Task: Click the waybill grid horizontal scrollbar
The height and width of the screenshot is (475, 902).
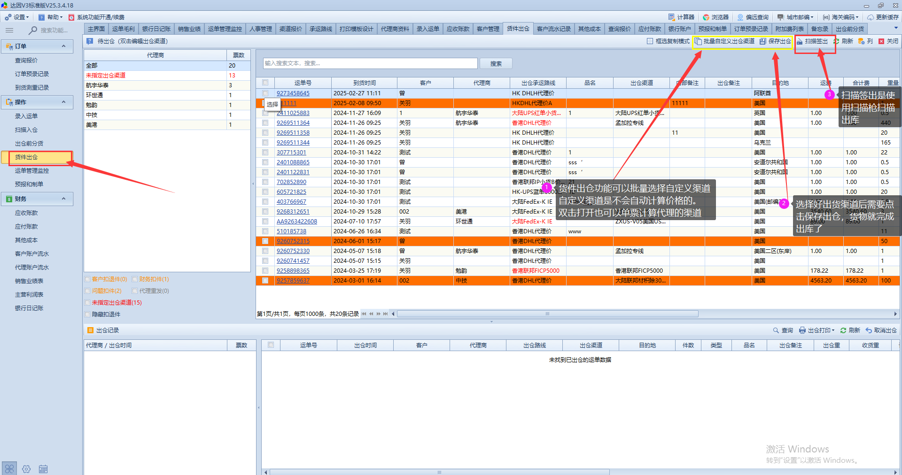Action: pos(547,314)
